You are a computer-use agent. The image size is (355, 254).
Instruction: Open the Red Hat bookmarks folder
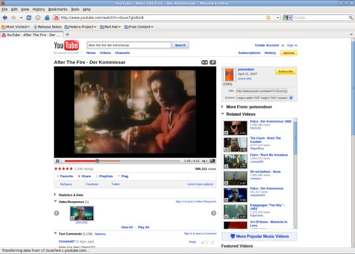110,27
